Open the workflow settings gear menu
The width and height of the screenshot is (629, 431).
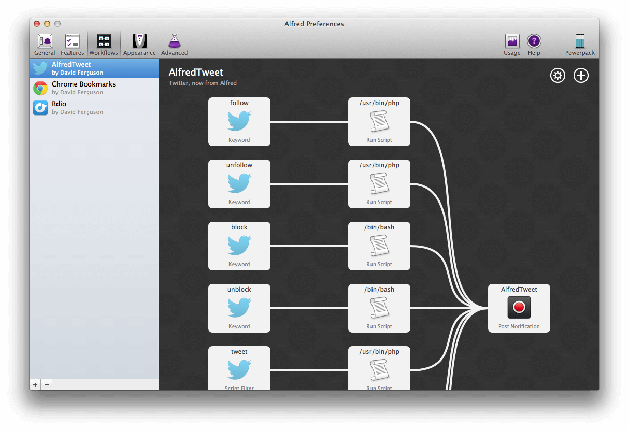[557, 75]
